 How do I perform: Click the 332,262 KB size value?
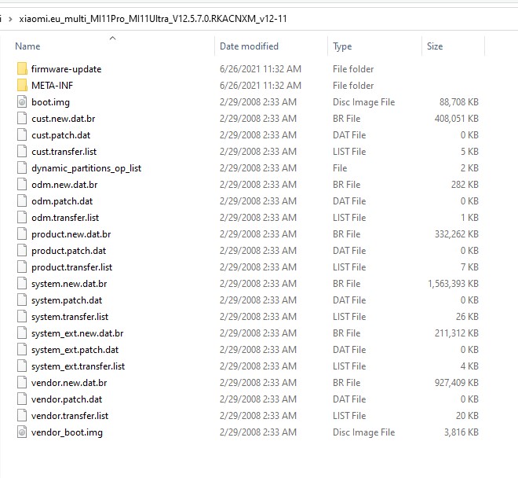pos(457,234)
